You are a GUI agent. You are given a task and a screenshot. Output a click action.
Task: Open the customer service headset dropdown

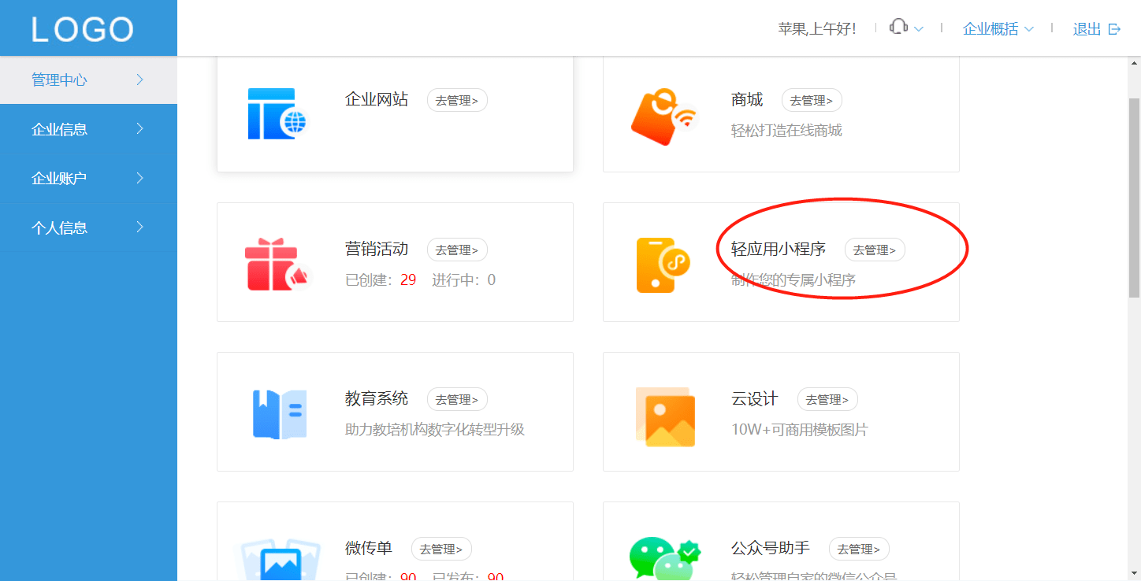click(906, 28)
